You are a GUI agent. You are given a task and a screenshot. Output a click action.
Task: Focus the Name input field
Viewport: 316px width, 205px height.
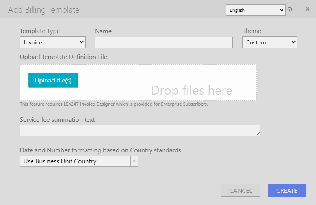pos(164,42)
